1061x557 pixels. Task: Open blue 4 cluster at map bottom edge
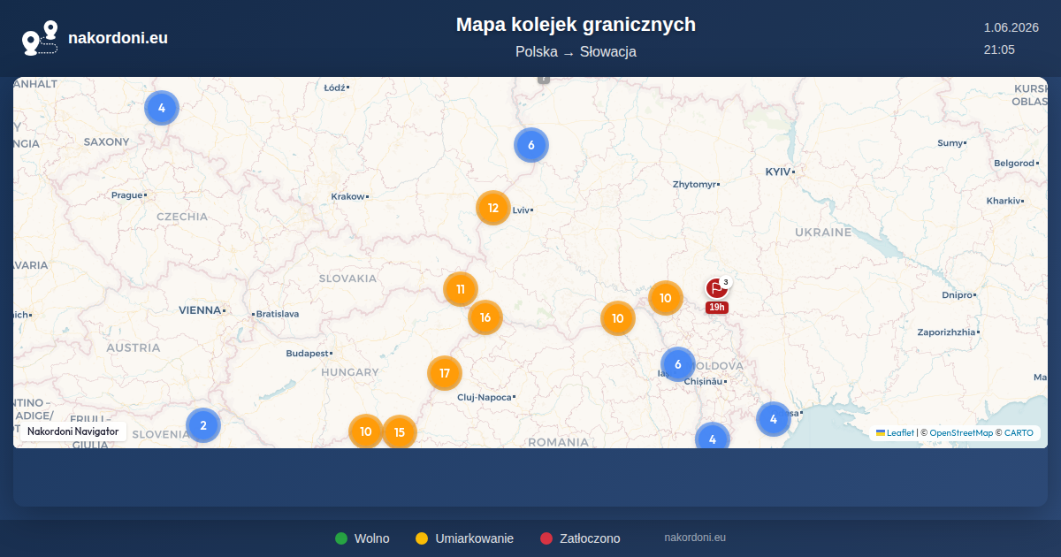(x=713, y=438)
